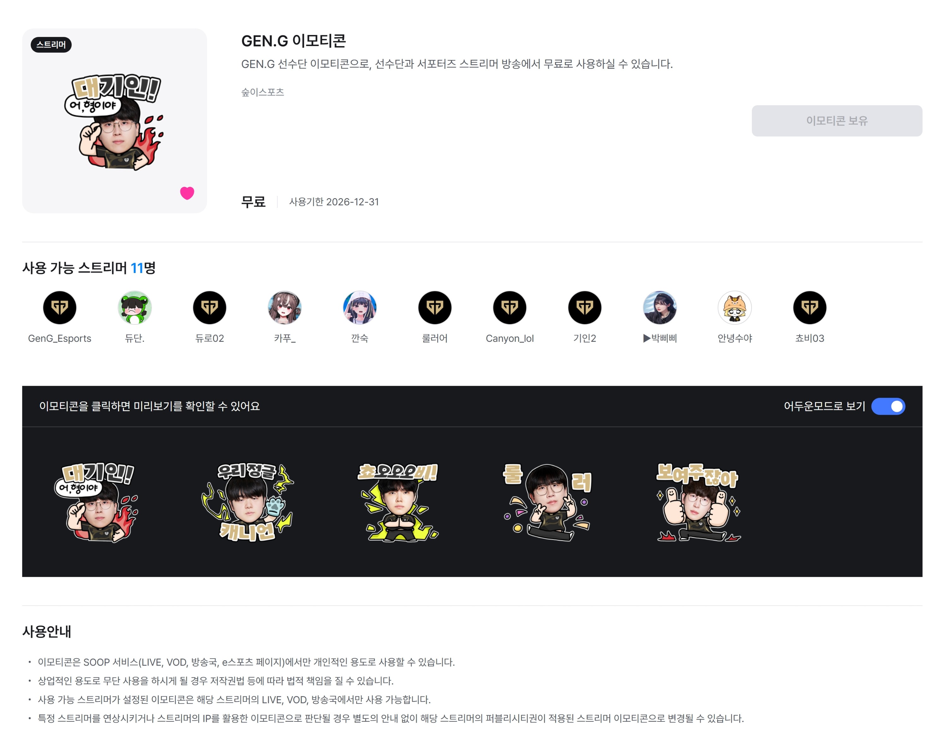Open 안녕수야 streamer avatar
947x753 pixels.
tap(735, 307)
